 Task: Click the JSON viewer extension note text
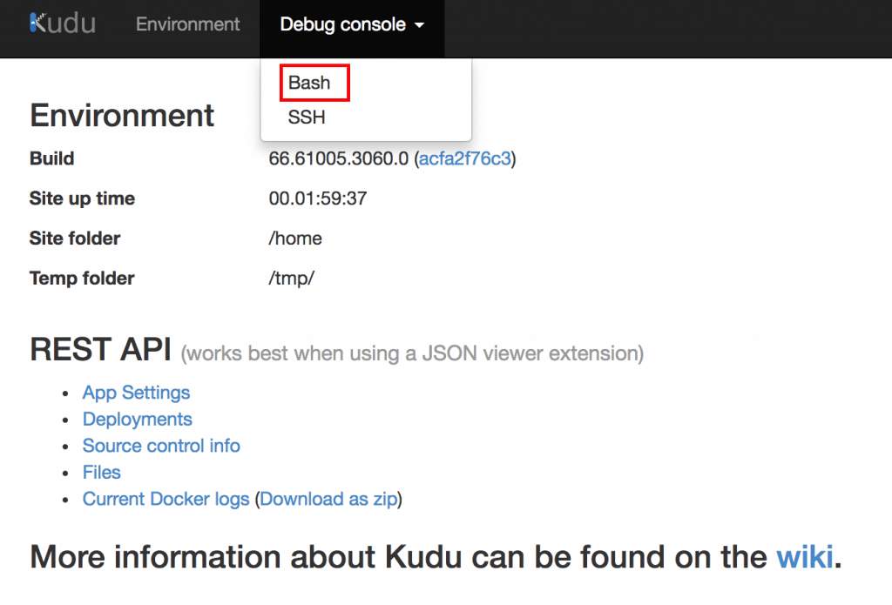(x=412, y=353)
